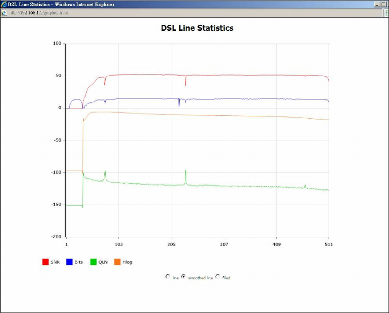Viewport: 389px width, 313px height.
Task: Click the Bits legend label
Action: [79, 262]
